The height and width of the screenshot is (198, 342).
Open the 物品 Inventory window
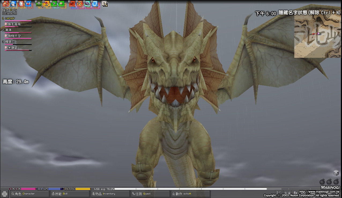pos(110,194)
